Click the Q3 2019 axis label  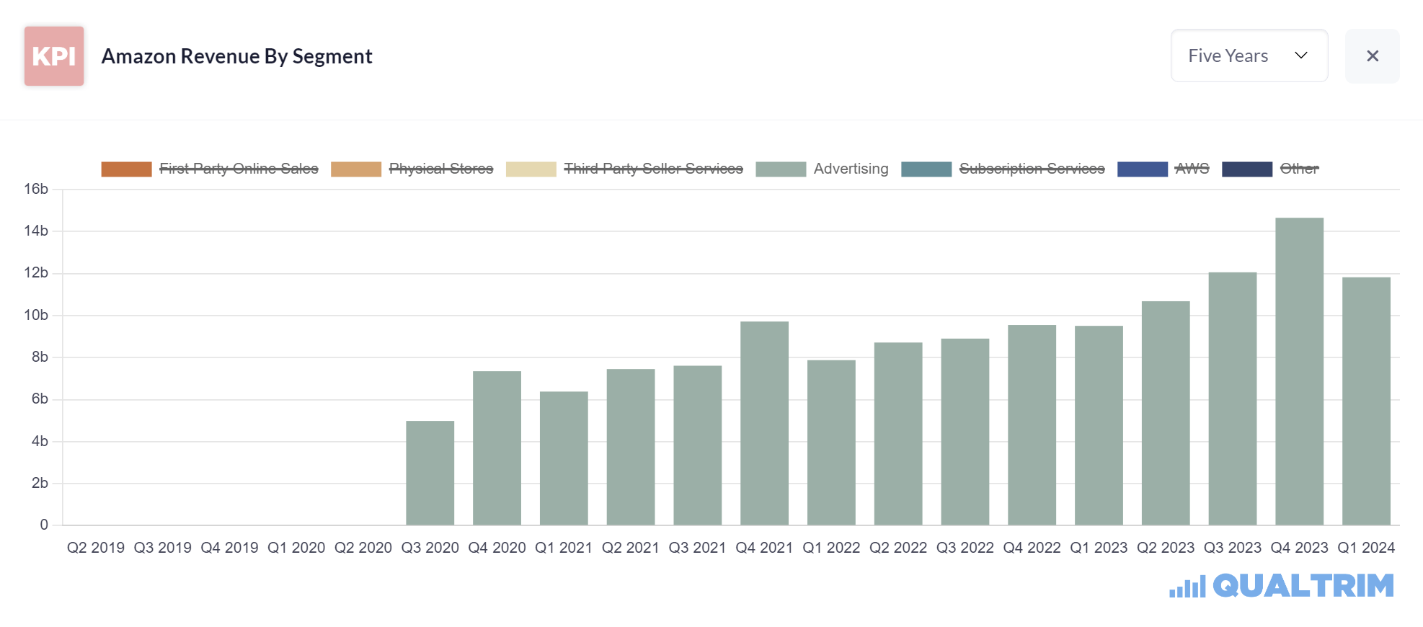tap(163, 548)
